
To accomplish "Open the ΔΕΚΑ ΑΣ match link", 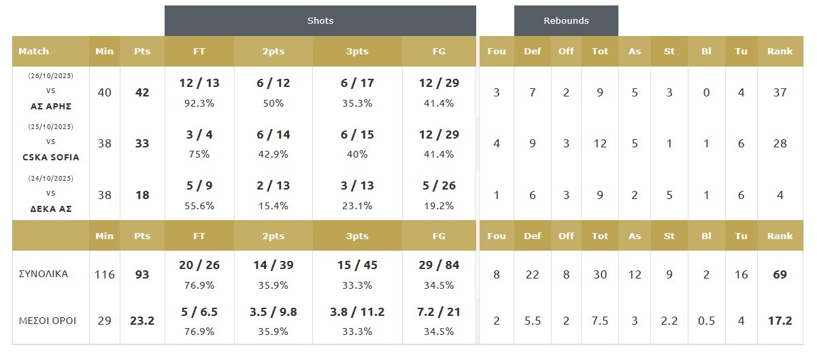I will [x=51, y=209].
